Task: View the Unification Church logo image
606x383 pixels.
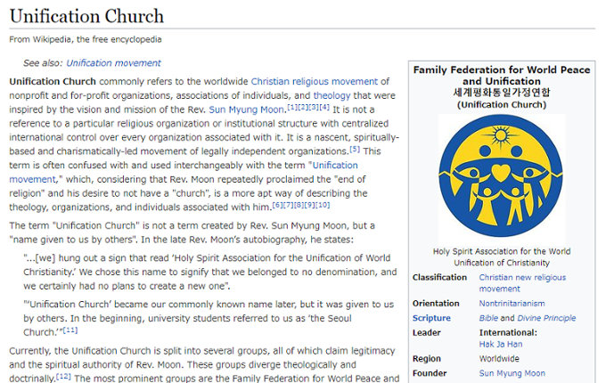Action: click(501, 175)
